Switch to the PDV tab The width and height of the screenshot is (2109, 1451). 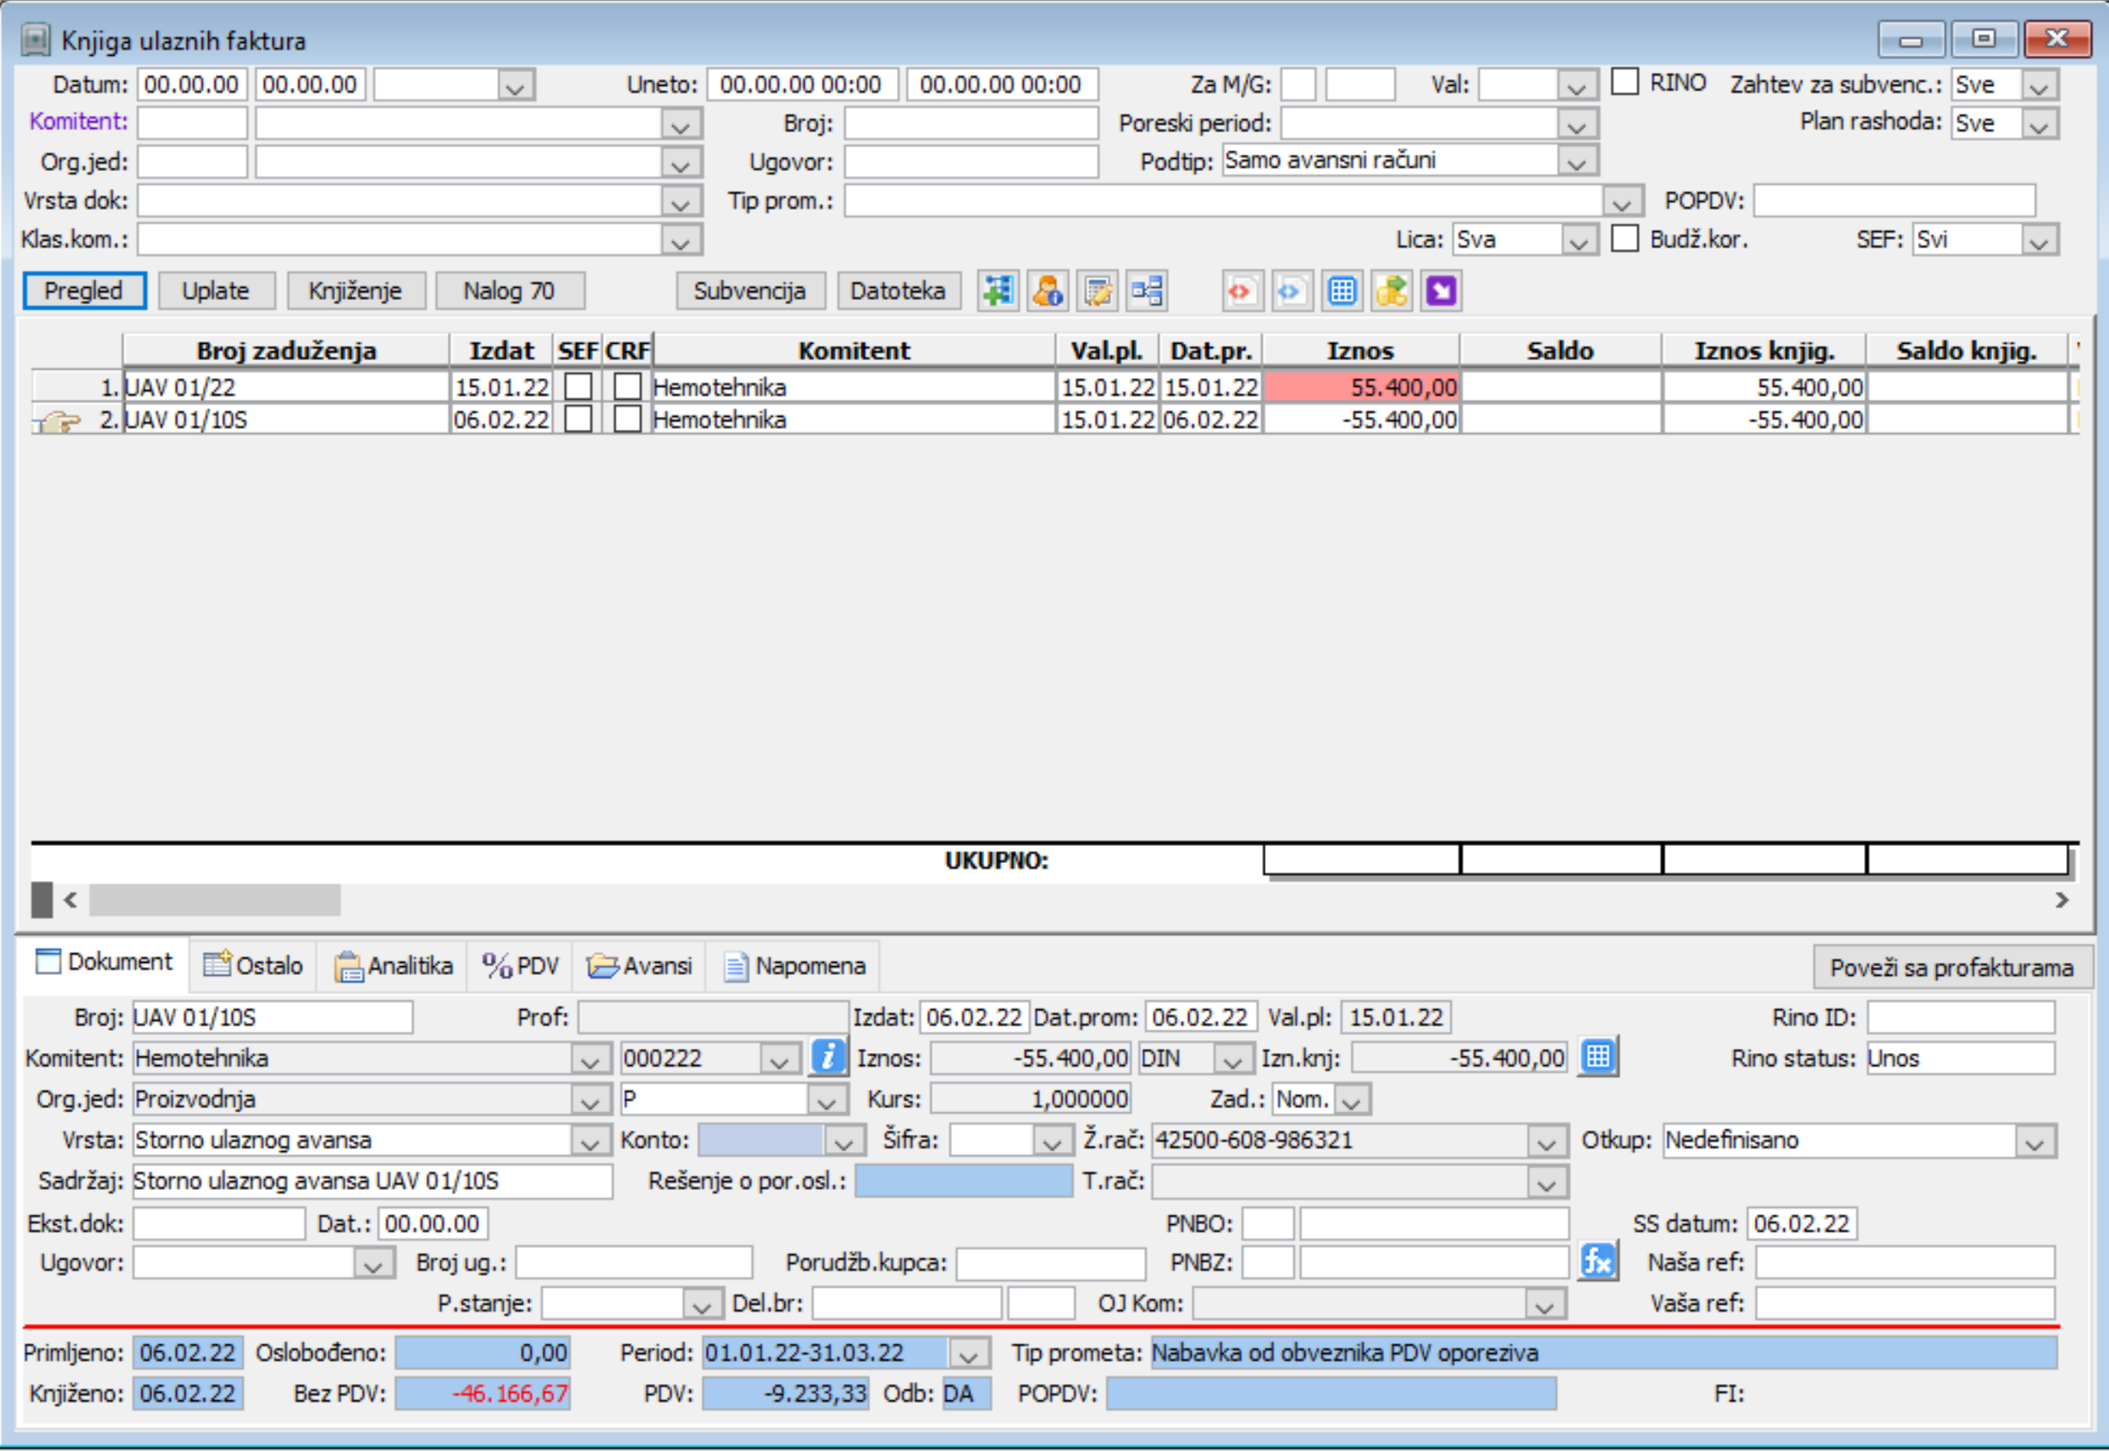521,965
